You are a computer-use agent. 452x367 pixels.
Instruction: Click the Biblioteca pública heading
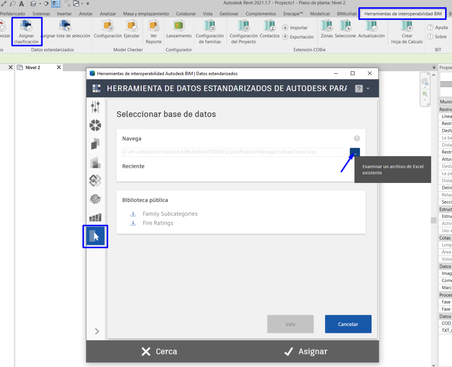tap(145, 200)
